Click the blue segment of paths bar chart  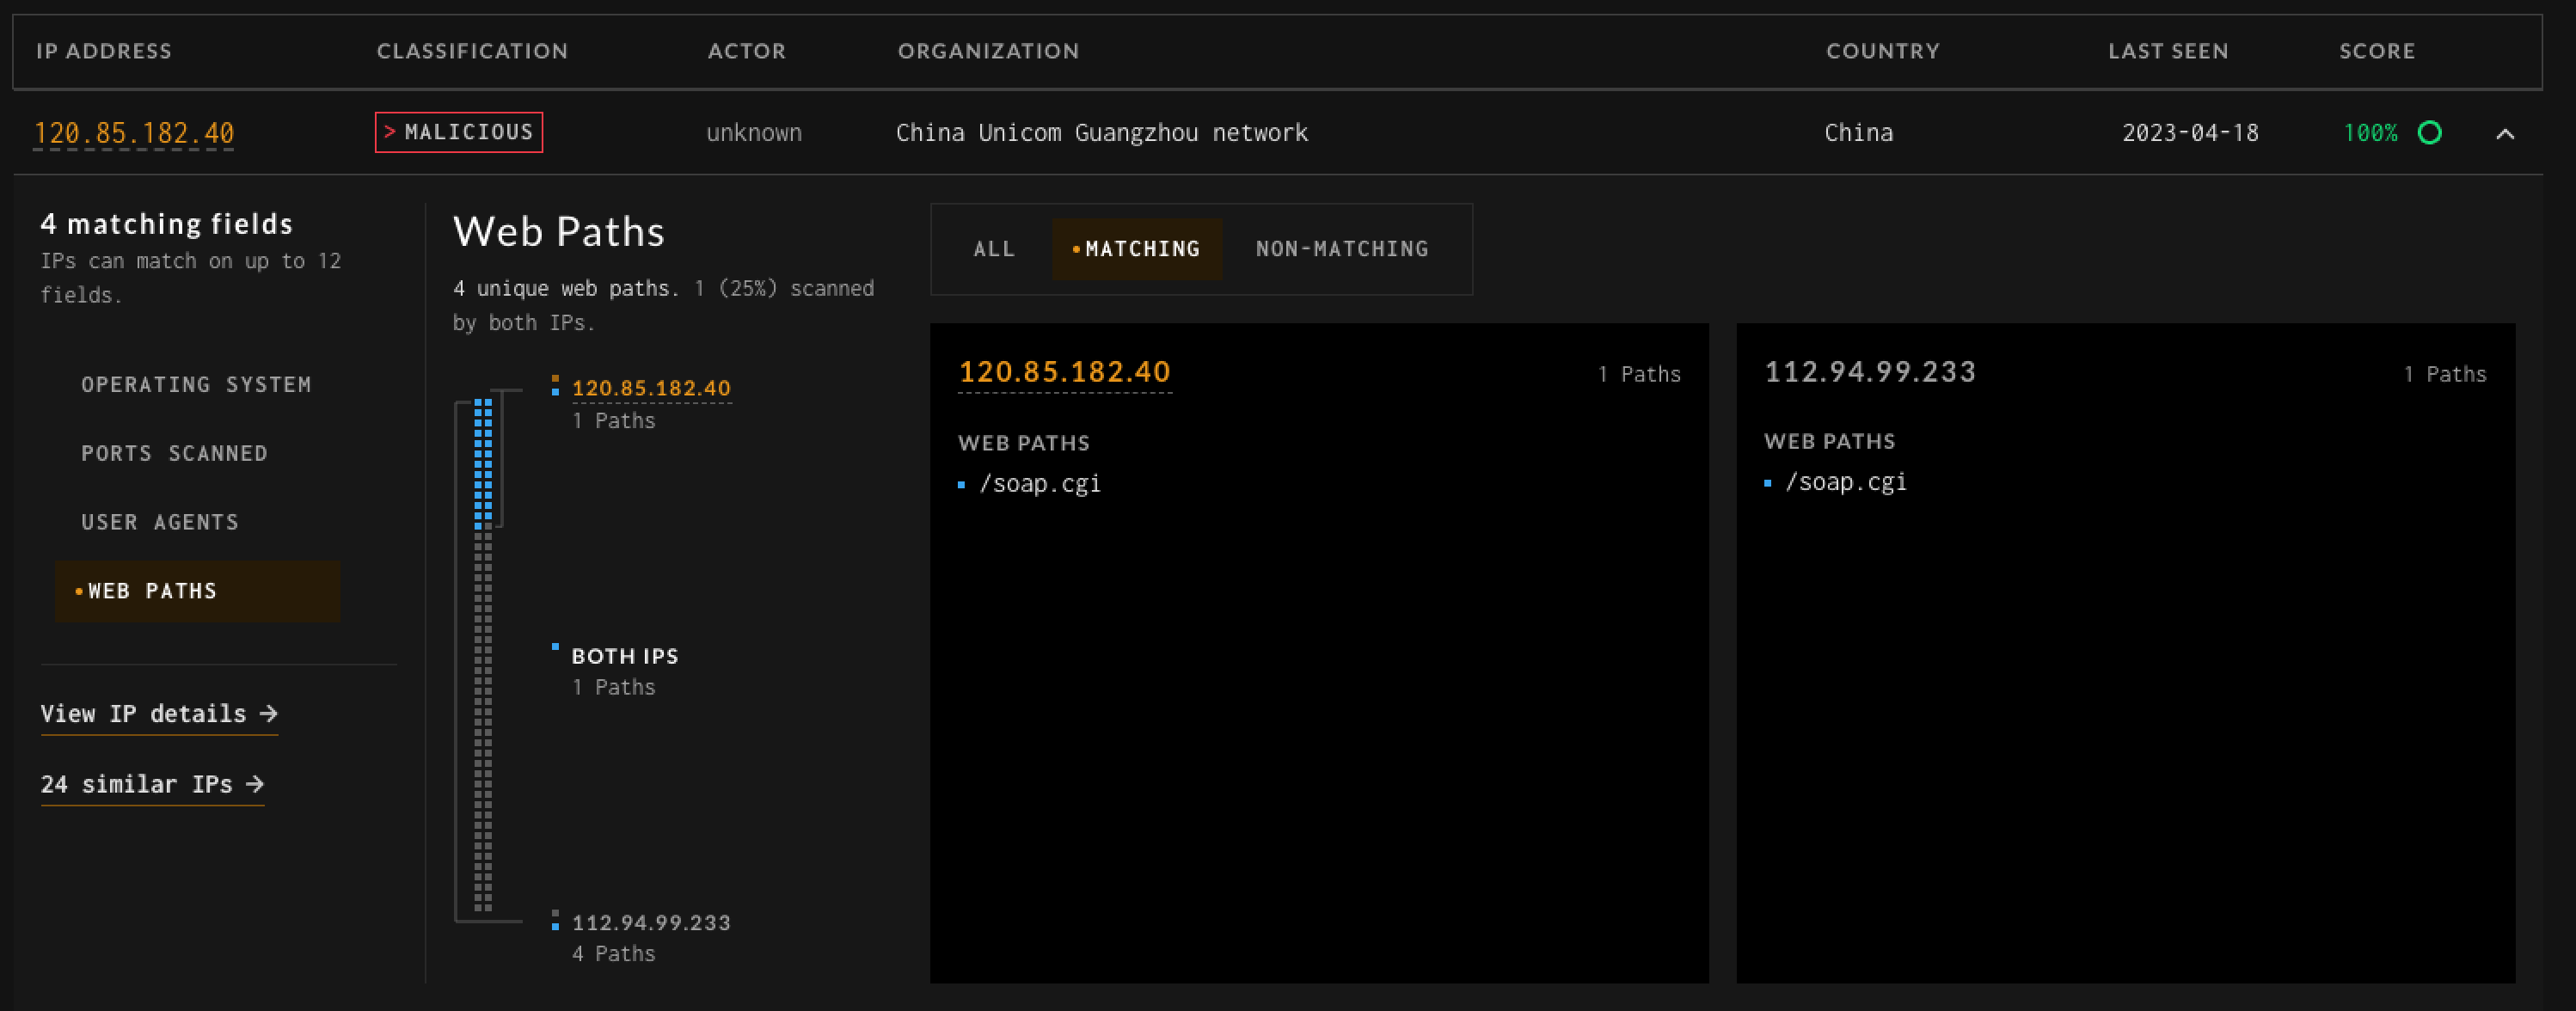point(483,462)
